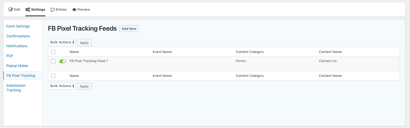410x128 pixels.
Task: Select Popup Maker in the sidebar
Action: pyautogui.click(x=17, y=66)
